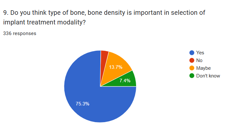Screen dimensions: 231x135
Task: Select the Yes legend label
Action: (x=200, y=53)
